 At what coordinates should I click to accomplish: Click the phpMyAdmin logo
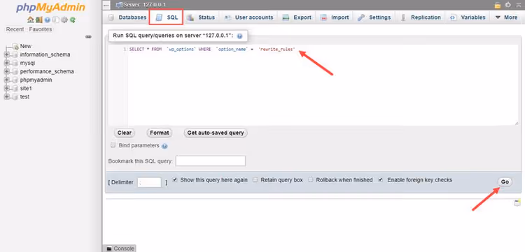click(50, 8)
